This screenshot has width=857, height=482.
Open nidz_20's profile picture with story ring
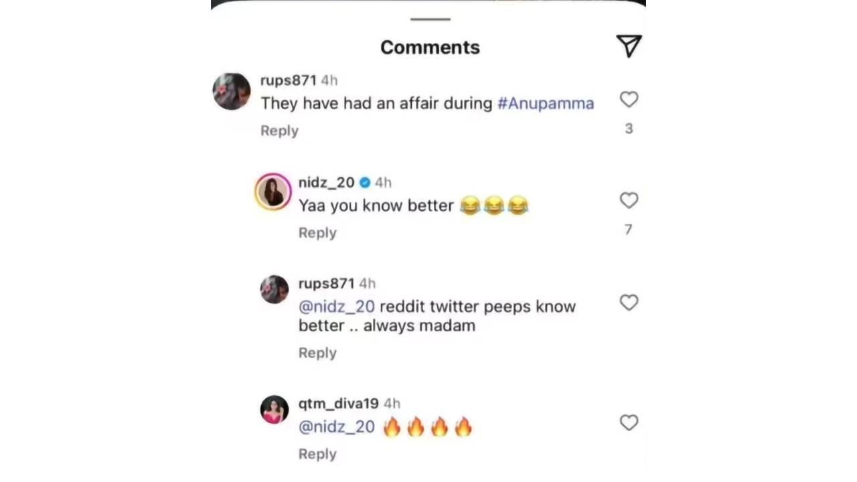273,192
